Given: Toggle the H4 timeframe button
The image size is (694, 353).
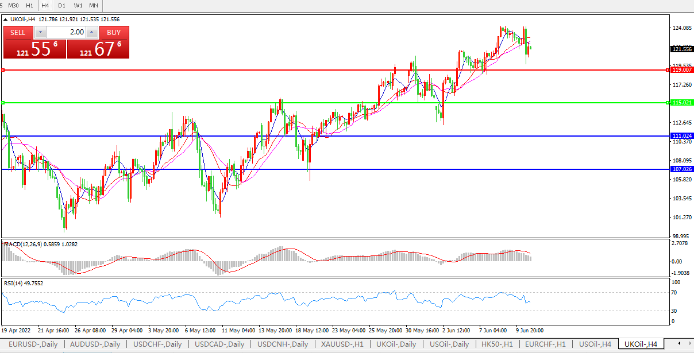Looking at the screenshot, I should 45,5.
